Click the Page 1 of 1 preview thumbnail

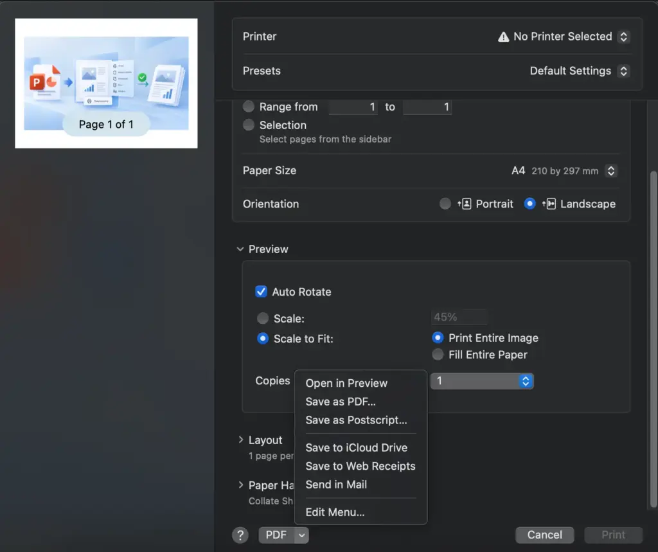coord(106,83)
